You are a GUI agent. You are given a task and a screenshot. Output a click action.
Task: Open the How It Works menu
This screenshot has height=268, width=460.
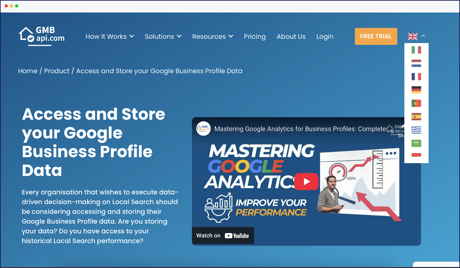tap(110, 36)
